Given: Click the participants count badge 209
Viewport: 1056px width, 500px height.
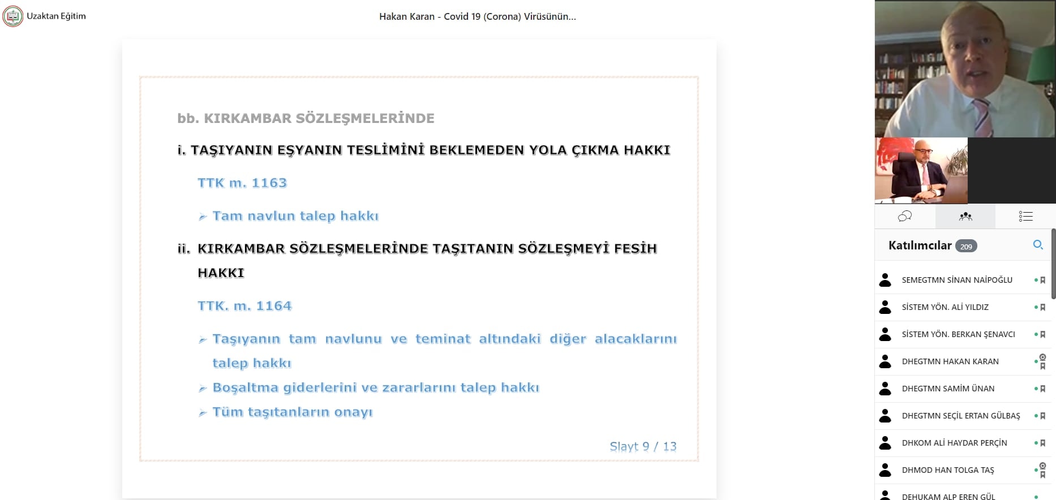Looking at the screenshot, I should coord(966,246).
